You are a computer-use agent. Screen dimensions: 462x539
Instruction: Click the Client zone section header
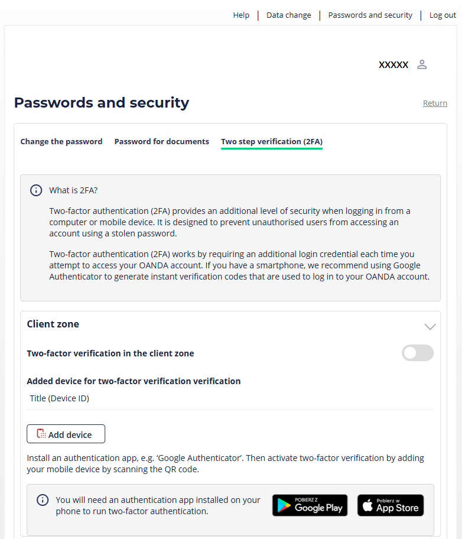[x=53, y=324]
